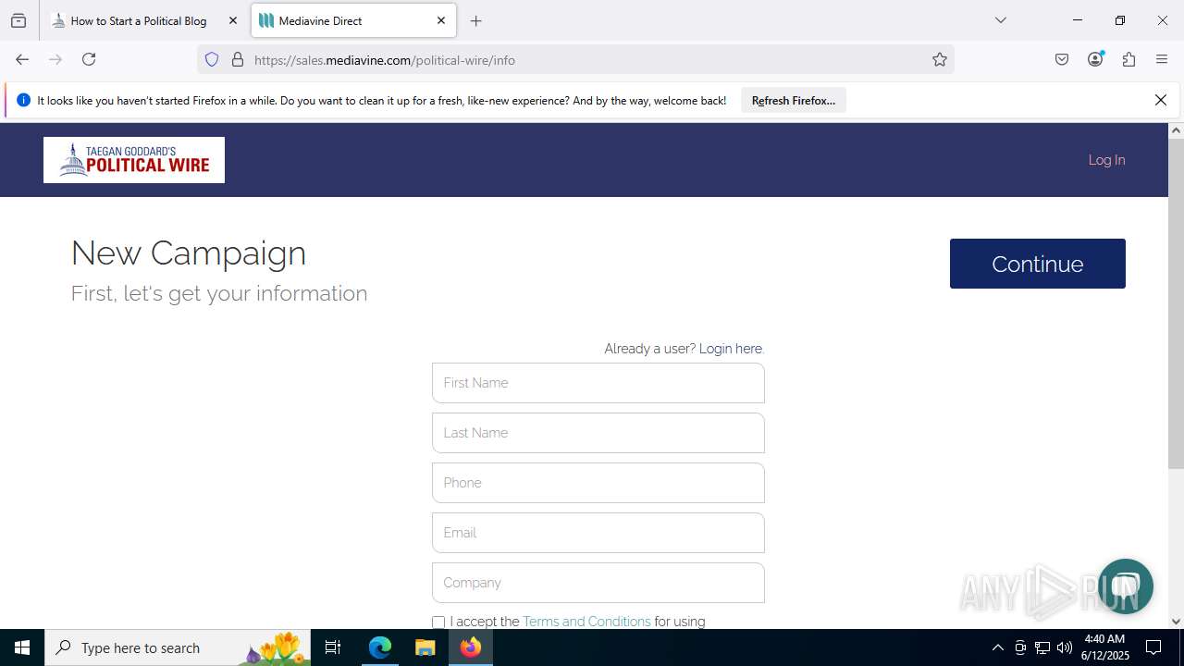
Task: Open File Explorer from taskbar
Action: [425, 647]
